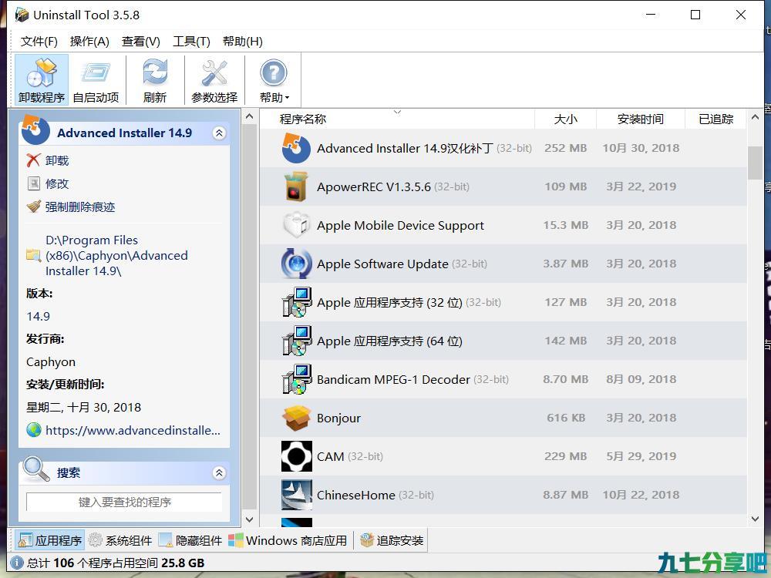The height and width of the screenshot is (578, 771).
Task: Select Apple 应用程序支持 (64 位) icon
Action: (297, 341)
